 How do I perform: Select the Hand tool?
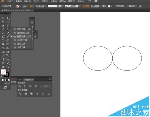3,67
